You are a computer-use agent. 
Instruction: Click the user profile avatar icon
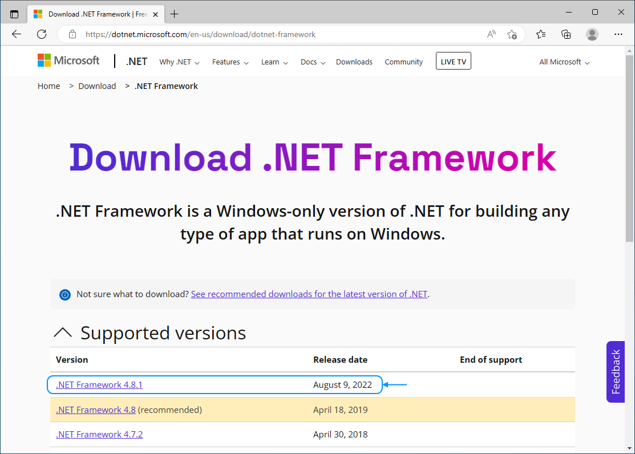[x=592, y=34]
